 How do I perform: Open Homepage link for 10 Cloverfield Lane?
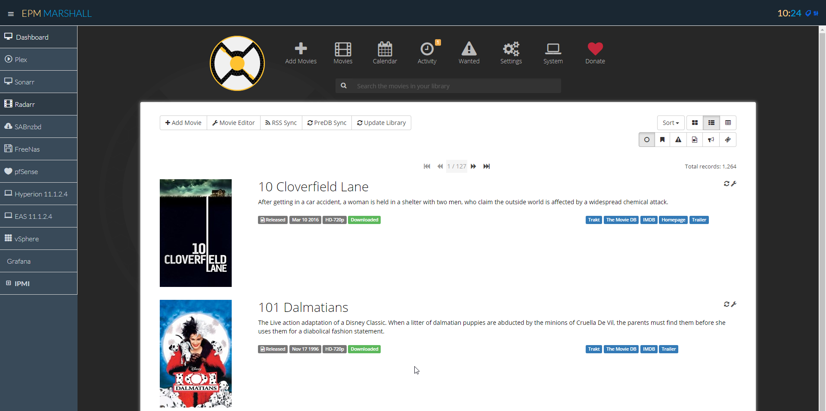click(x=673, y=220)
